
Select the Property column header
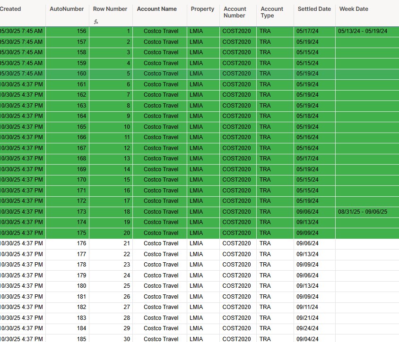pos(202,9)
